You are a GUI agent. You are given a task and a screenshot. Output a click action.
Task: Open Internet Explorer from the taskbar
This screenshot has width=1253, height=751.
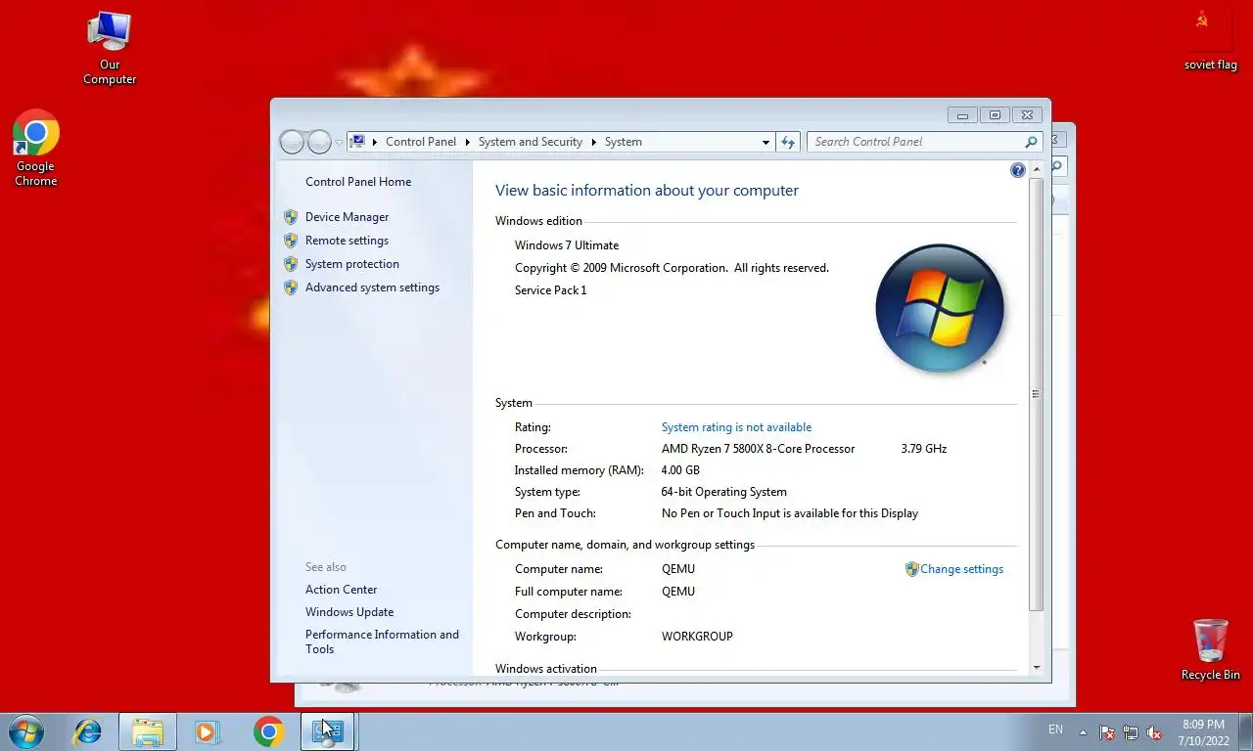pos(87,731)
